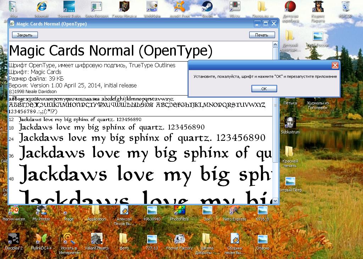This screenshot has height=259, width=363.
Task: Close the install-font message dialog
Action: coord(335,65)
